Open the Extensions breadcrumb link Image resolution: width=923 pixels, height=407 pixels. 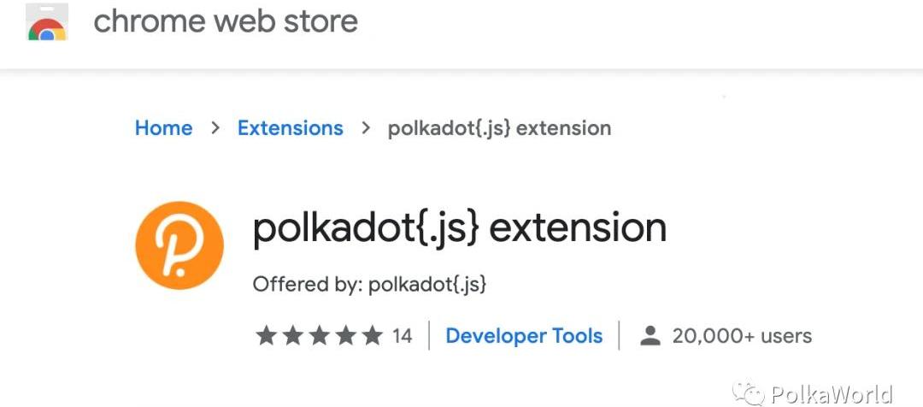290,128
